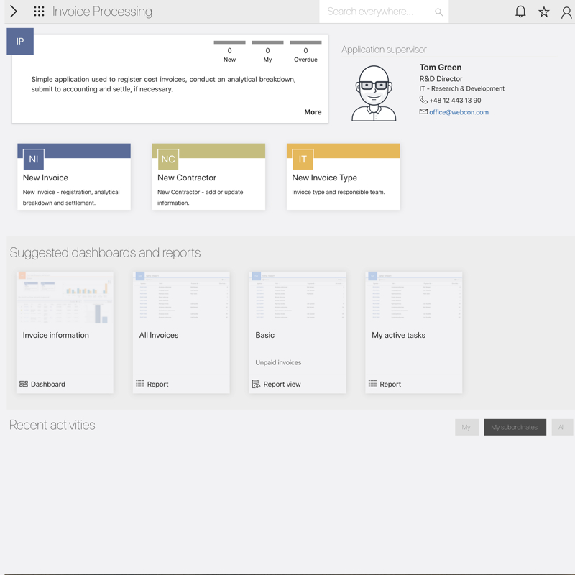Open favorites star icon

[x=544, y=11]
